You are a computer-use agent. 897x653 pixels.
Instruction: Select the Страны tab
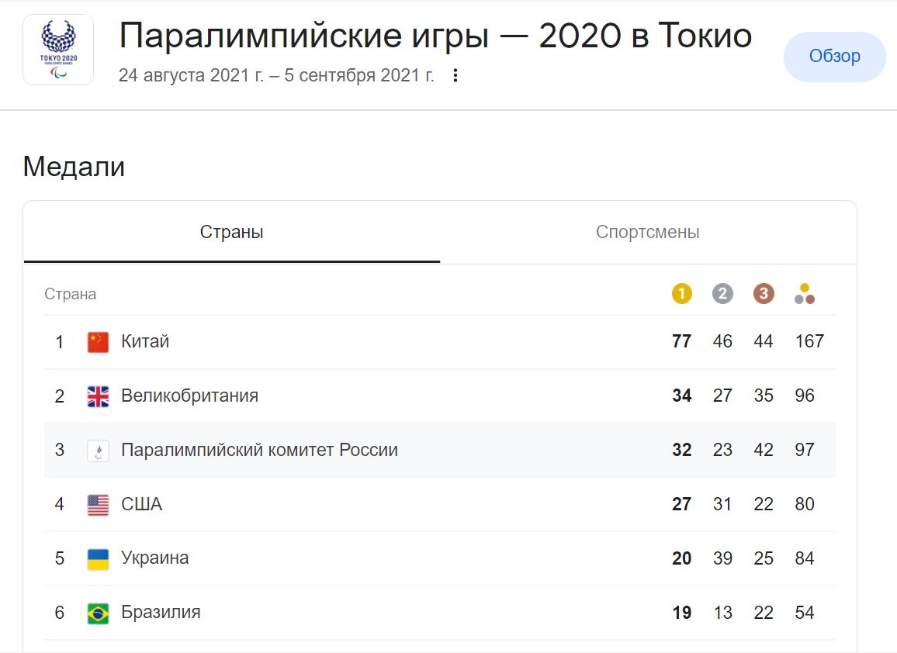[x=231, y=232]
